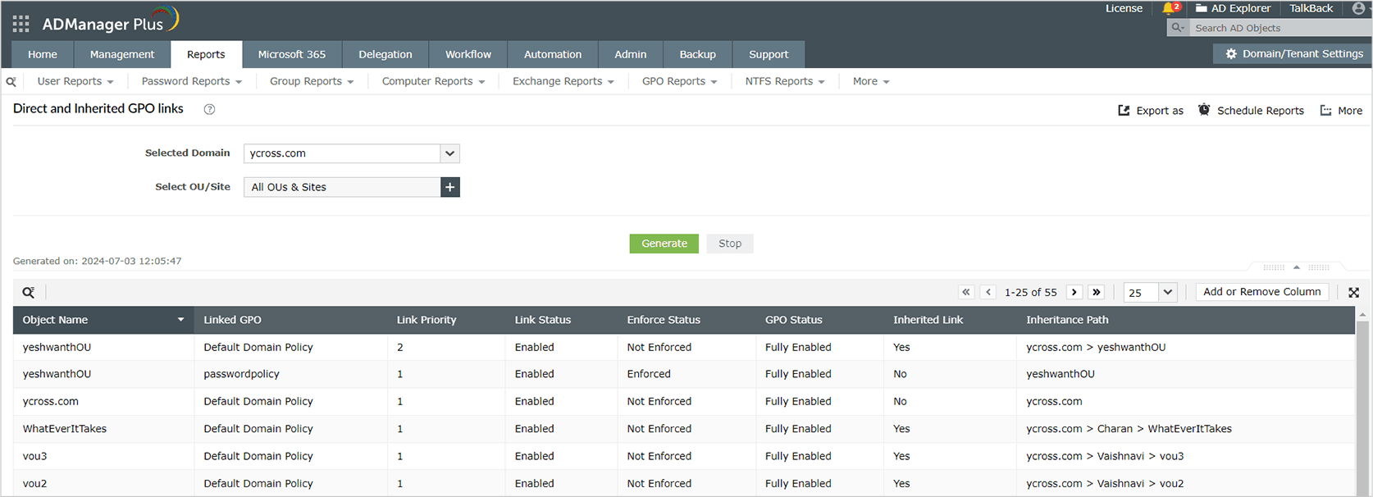Click the Schedule Reports clock icon
1373x497 pixels.
click(1204, 110)
